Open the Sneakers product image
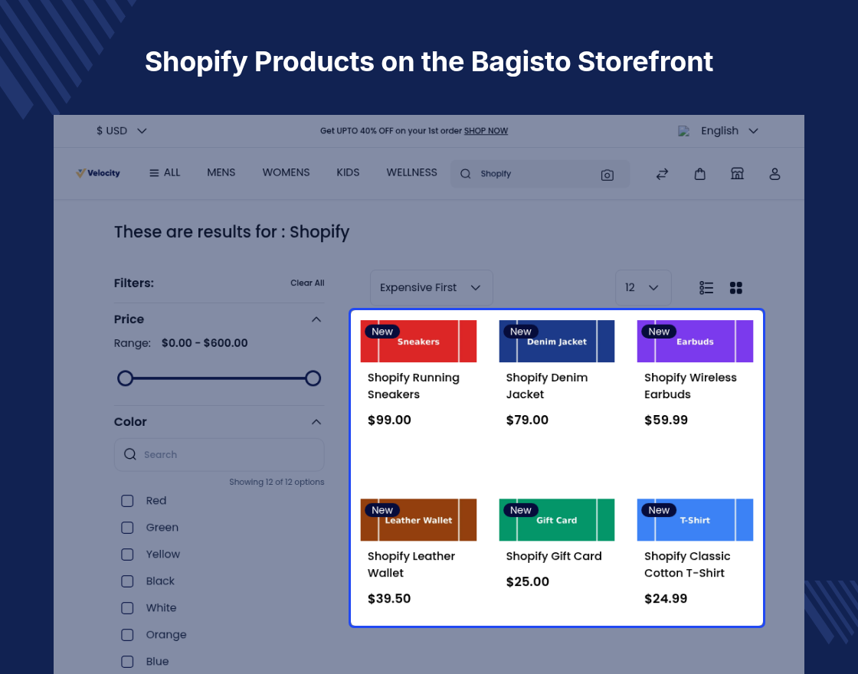 [418, 342]
